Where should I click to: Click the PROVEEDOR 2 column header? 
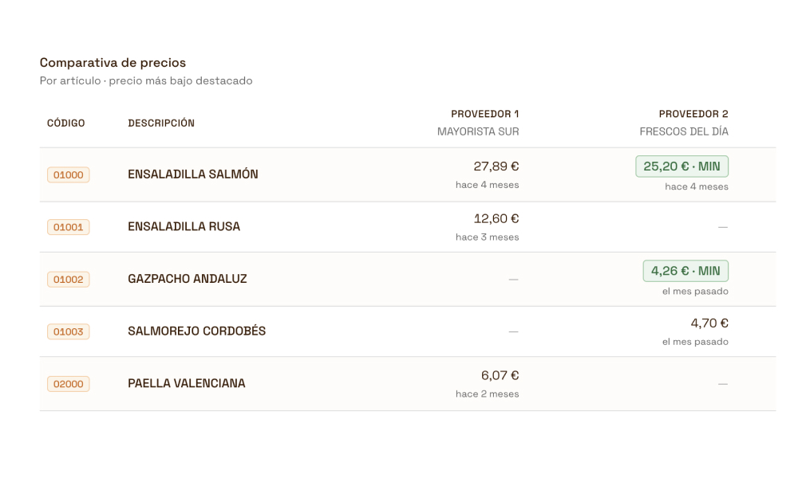[693, 114]
